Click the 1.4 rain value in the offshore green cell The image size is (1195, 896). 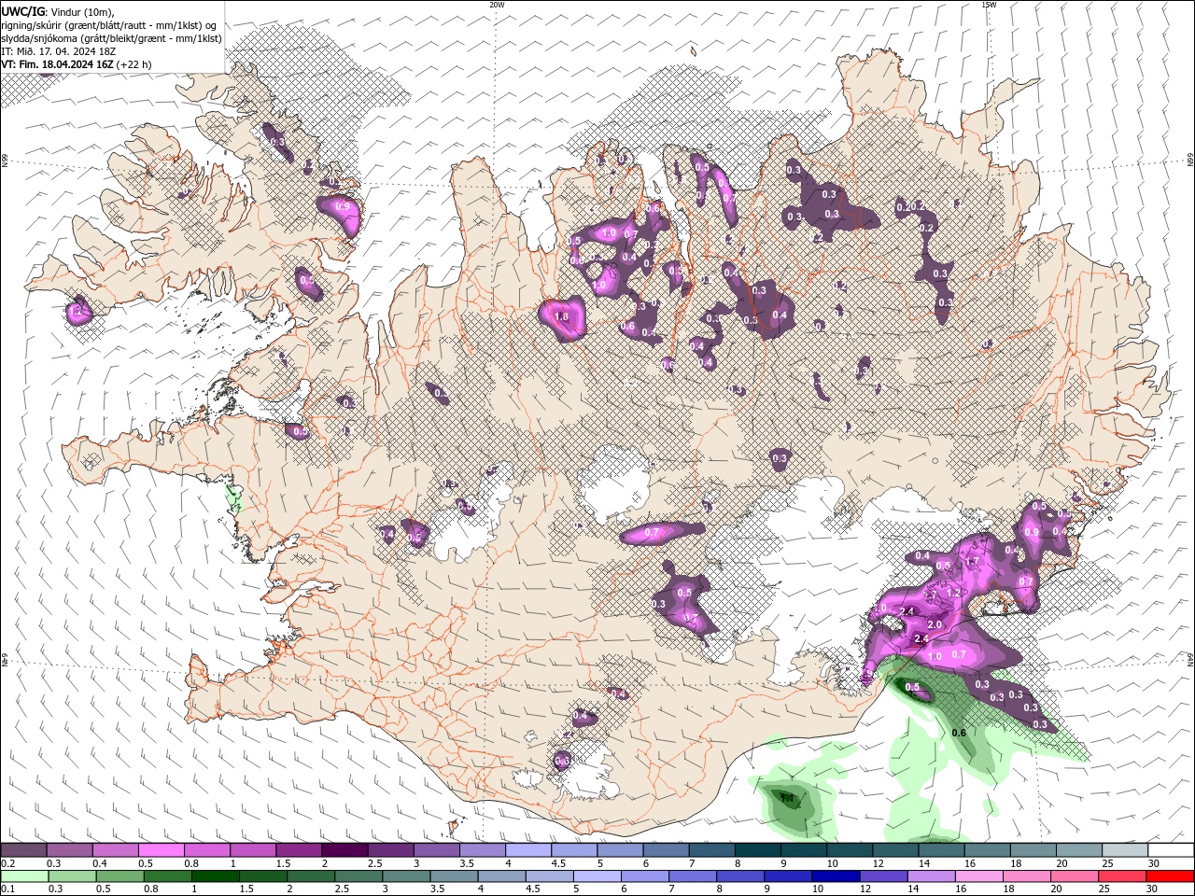click(x=787, y=799)
